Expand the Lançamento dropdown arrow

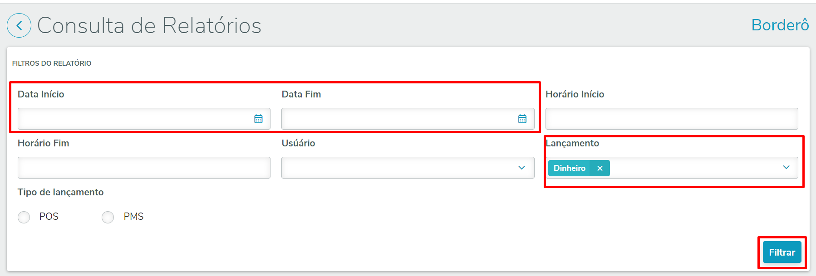point(786,168)
